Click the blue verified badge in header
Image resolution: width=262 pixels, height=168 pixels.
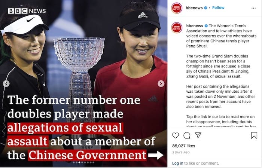[x=206, y=8]
